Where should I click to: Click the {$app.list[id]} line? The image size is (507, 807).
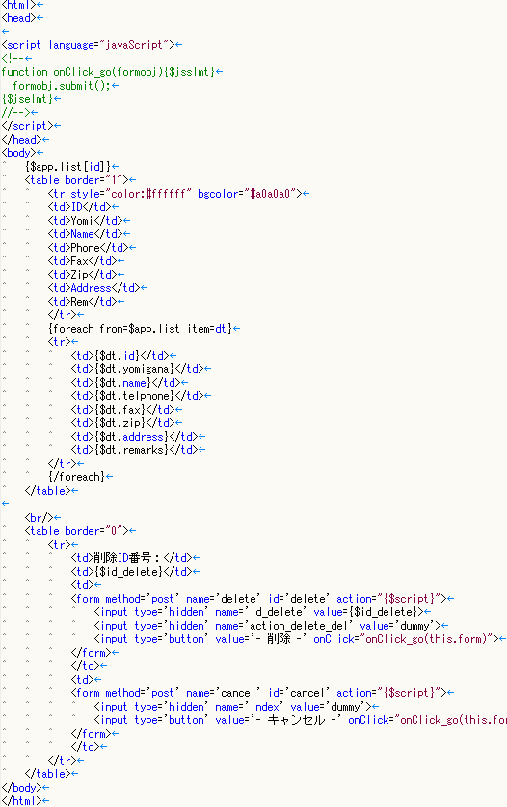(67, 167)
